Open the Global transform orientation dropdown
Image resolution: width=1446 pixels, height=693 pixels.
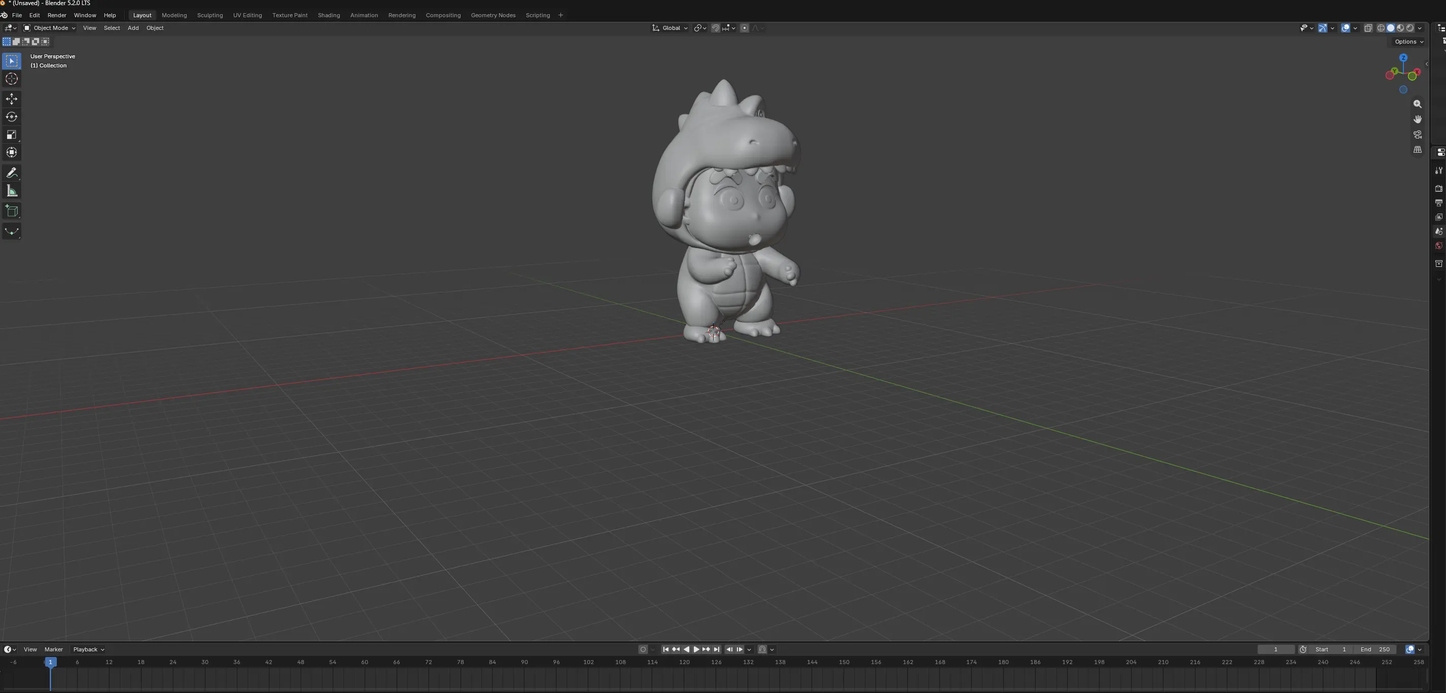[x=670, y=28]
